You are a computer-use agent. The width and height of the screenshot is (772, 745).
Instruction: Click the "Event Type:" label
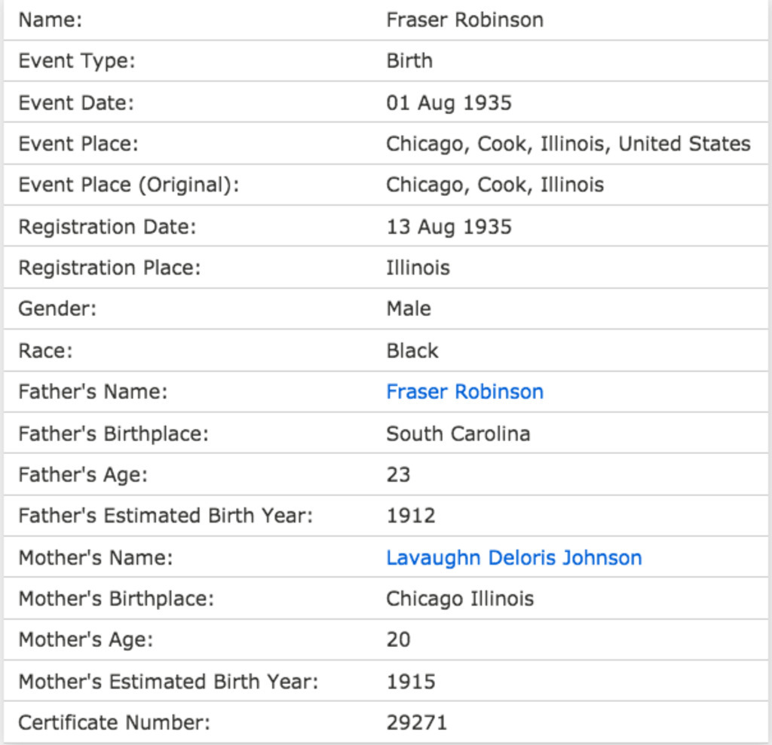[x=76, y=61]
